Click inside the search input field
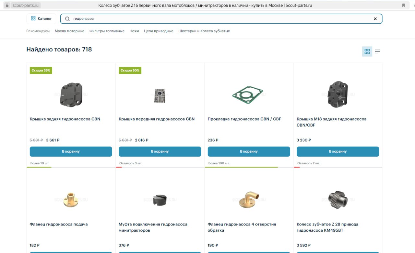 220,19
